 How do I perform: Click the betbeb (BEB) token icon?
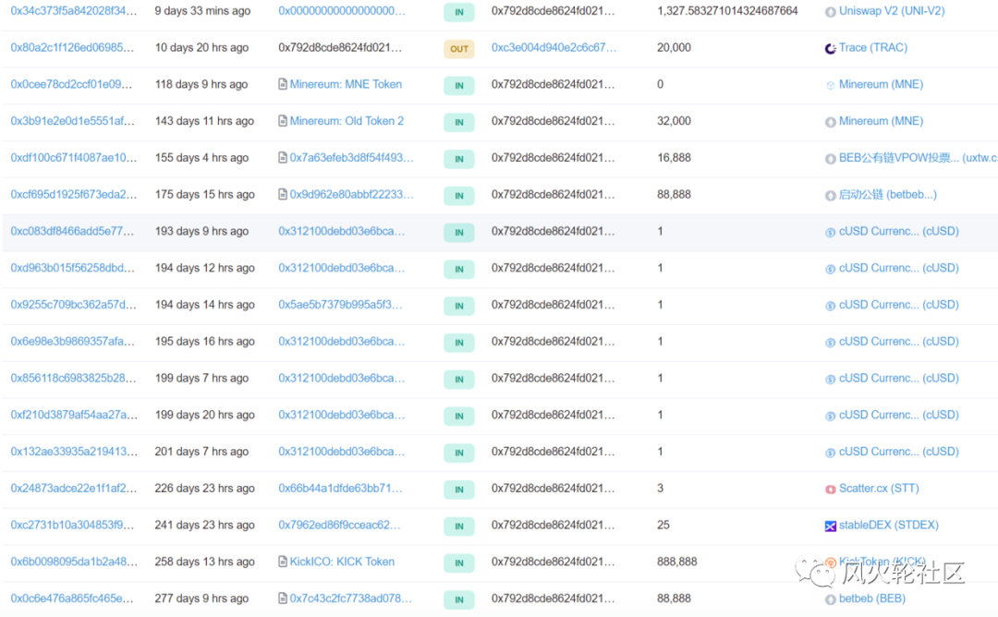tap(830, 599)
